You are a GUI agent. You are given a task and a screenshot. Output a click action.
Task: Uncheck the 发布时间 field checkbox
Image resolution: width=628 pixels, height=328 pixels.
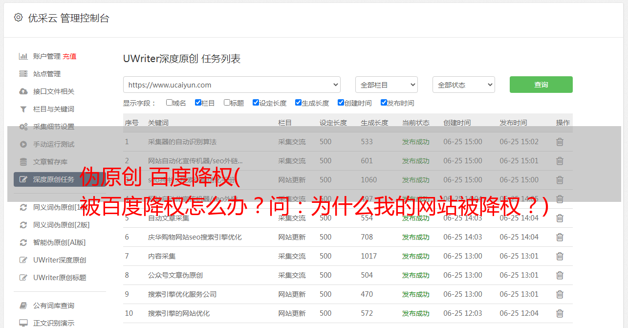(384, 103)
